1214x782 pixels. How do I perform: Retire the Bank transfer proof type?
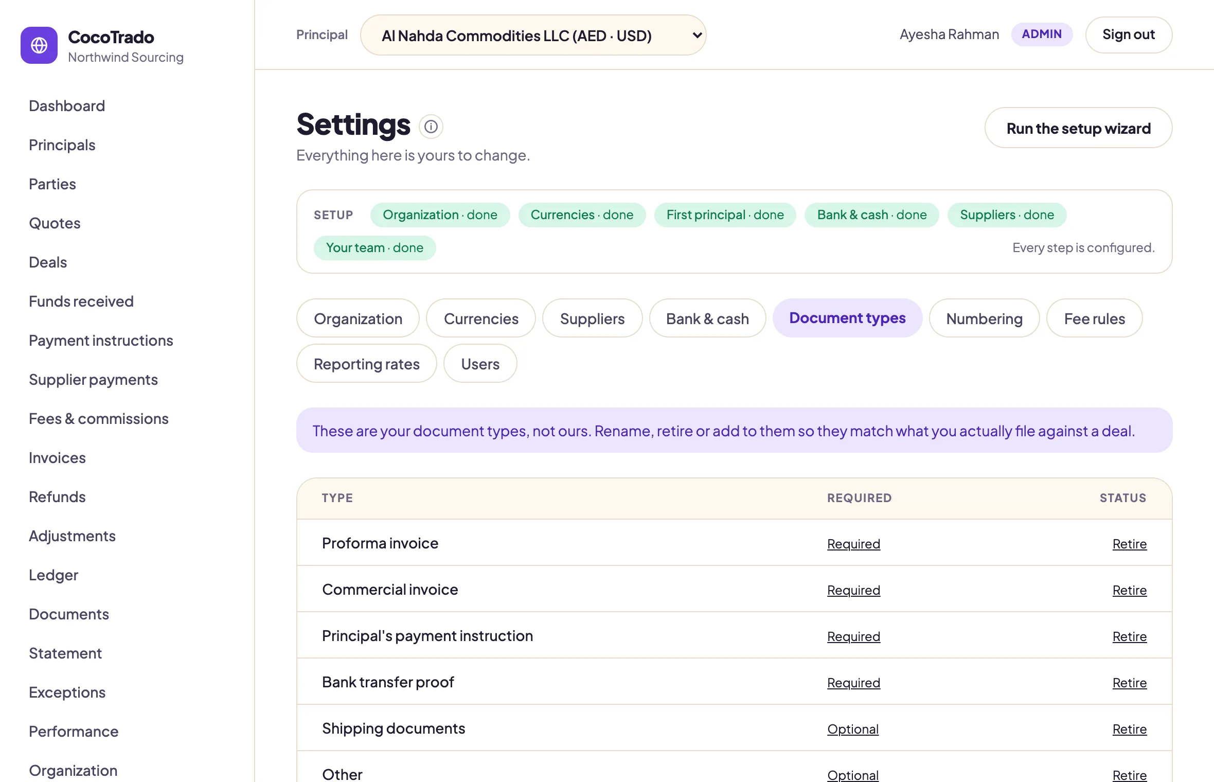(1130, 683)
